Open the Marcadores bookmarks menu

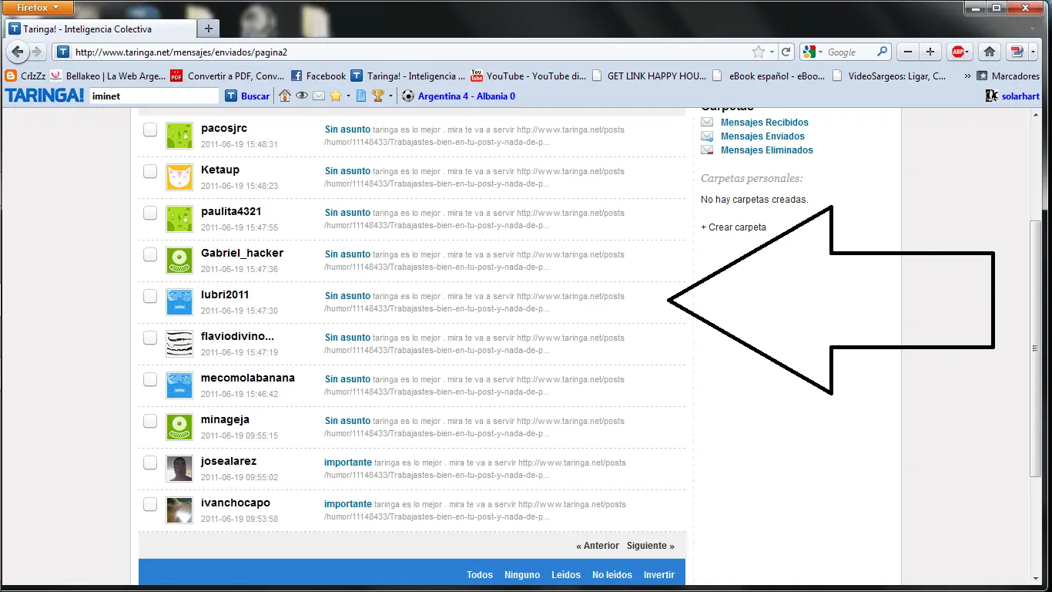(x=1008, y=76)
